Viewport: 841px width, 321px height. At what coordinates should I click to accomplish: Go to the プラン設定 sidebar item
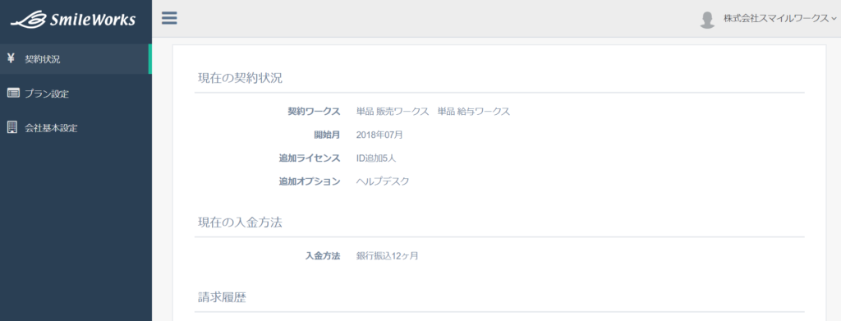(x=75, y=94)
